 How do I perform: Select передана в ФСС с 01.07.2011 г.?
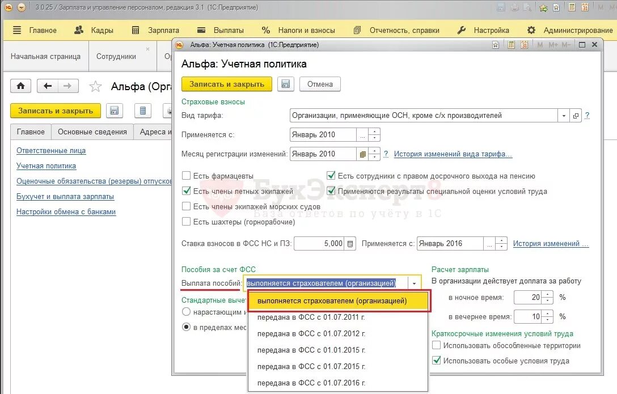point(337,317)
